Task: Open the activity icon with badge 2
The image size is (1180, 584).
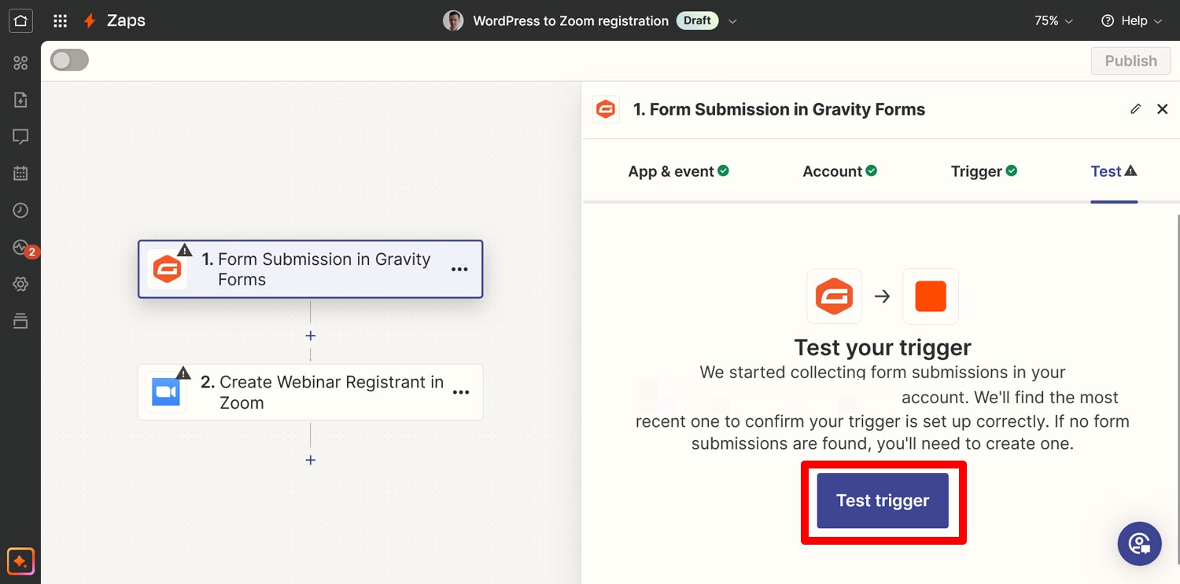Action: 22,248
